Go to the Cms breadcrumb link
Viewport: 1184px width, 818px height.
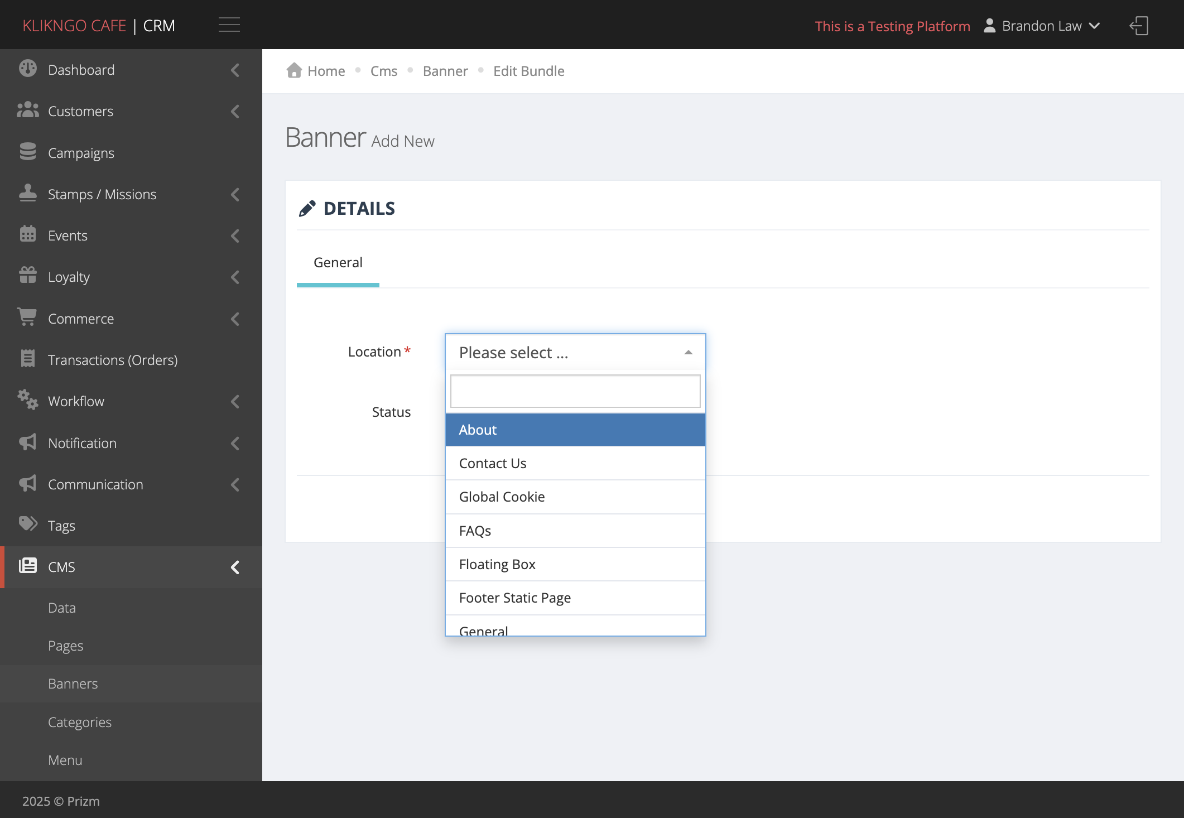384,71
